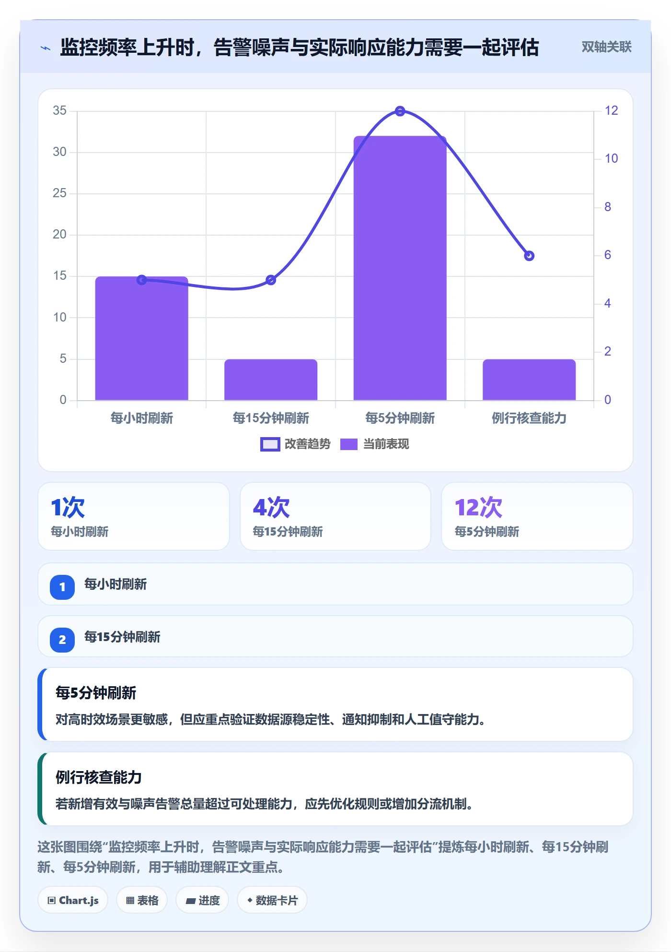Click the 改善趋势 legend label
Screen dimensions: 671x952
[x=307, y=444]
